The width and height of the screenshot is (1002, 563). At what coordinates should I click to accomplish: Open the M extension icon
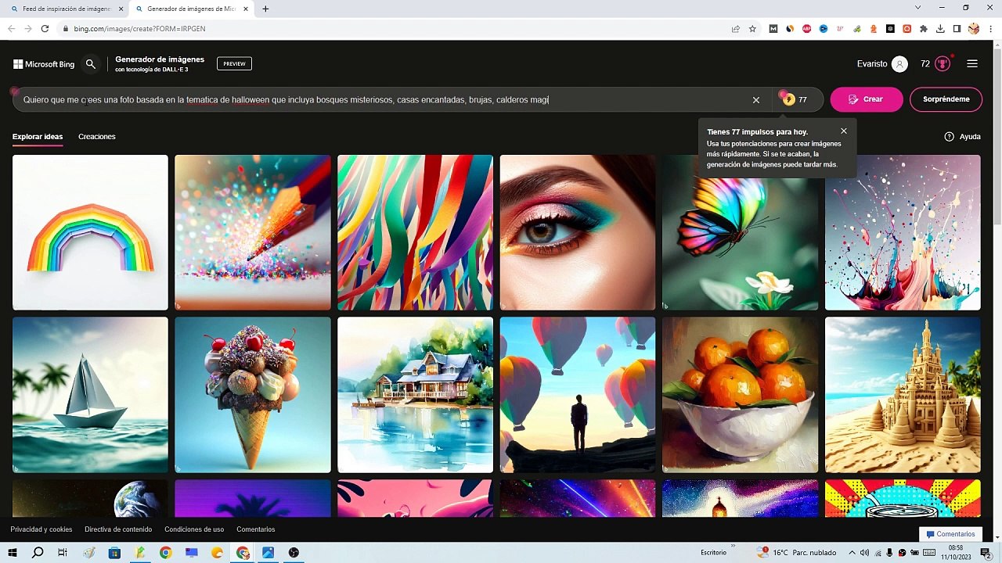[x=773, y=29]
